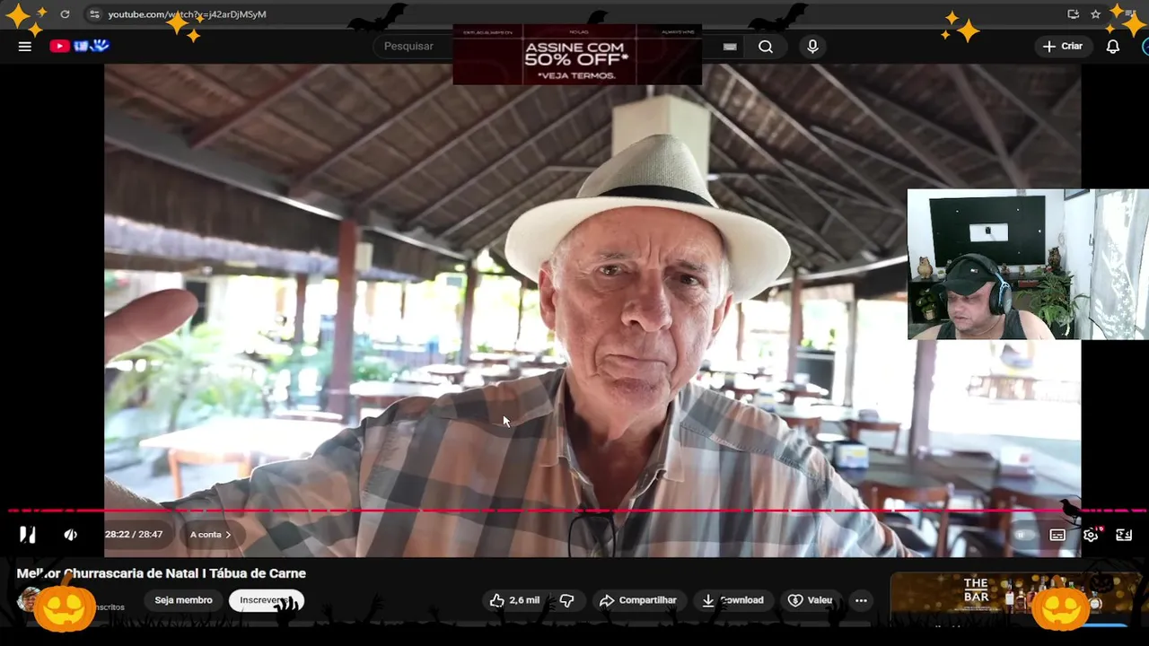Open the channel avatar below the title
Viewport: 1149px width, 646px height.
click(x=30, y=599)
